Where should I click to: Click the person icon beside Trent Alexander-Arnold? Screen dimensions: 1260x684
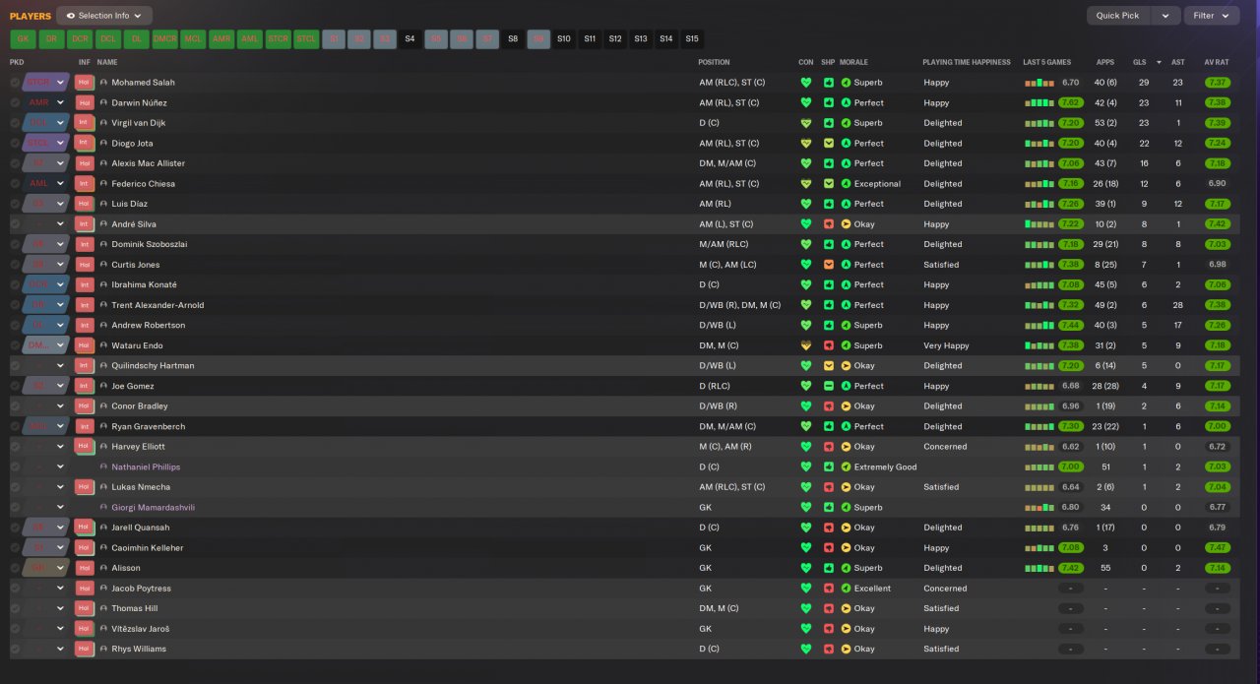click(103, 305)
